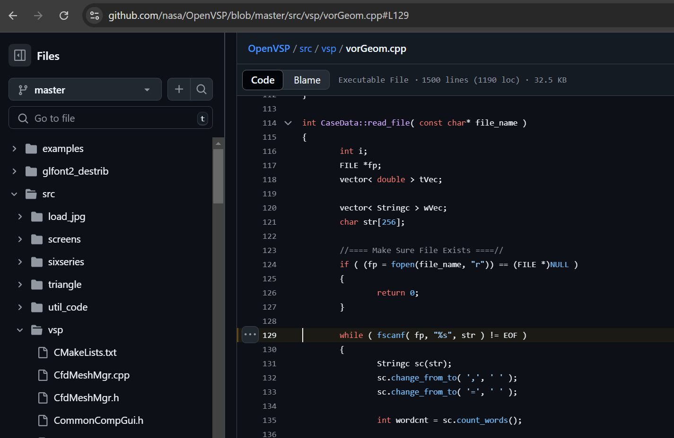Switch to the Blame tab
The width and height of the screenshot is (674, 438).
click(307, 80)
